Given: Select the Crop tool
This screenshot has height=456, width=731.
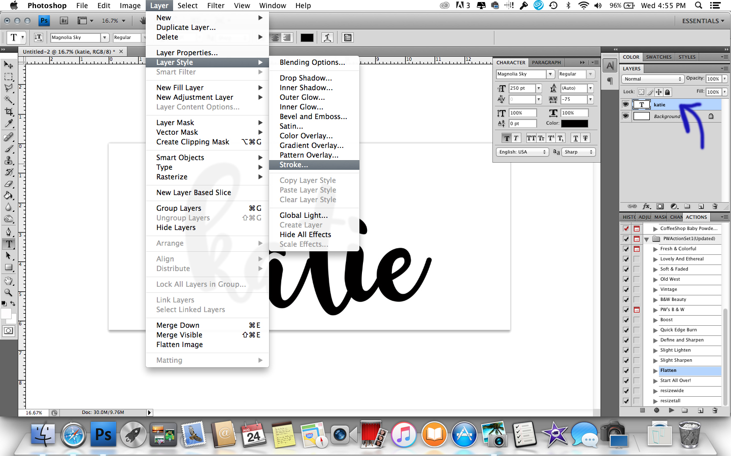Looking at the screenshot, I should coord(9,111).
